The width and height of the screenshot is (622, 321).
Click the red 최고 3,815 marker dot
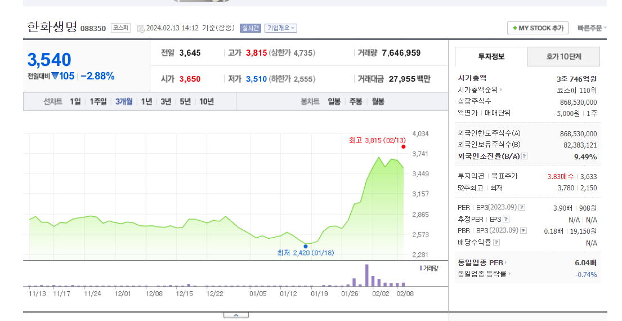coord(404,147)
